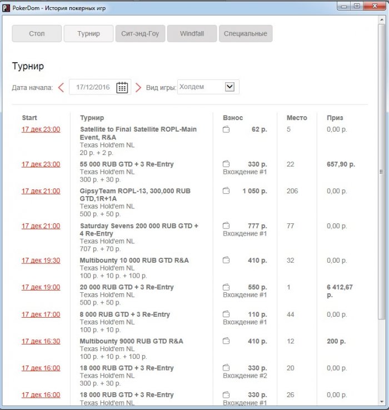
Task: Click the Start column header
Action: click(29, 118)
